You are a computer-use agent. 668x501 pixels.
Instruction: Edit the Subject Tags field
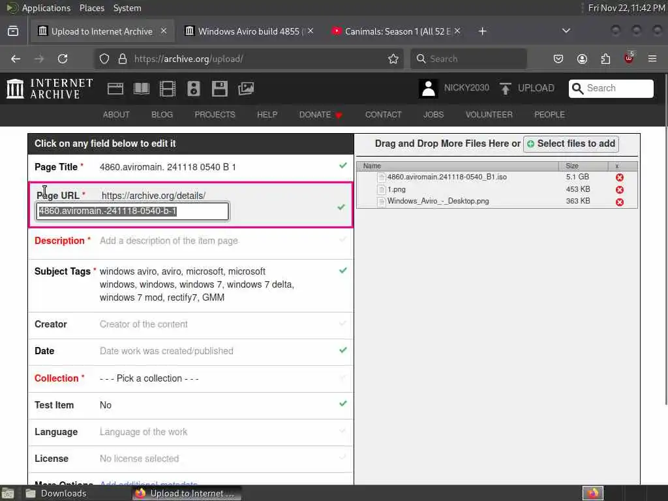tap(191, 285)
